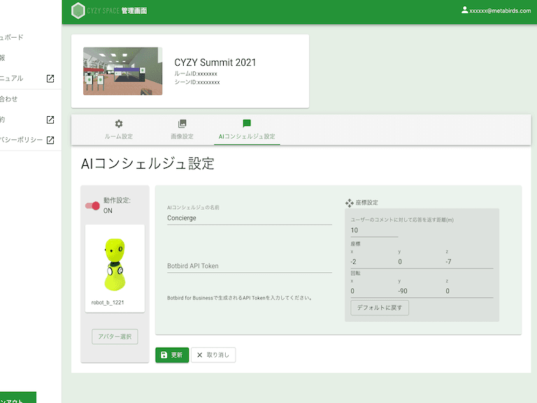
Task: Click the Botbird for Business help text
Action: (x=239, y=298)
